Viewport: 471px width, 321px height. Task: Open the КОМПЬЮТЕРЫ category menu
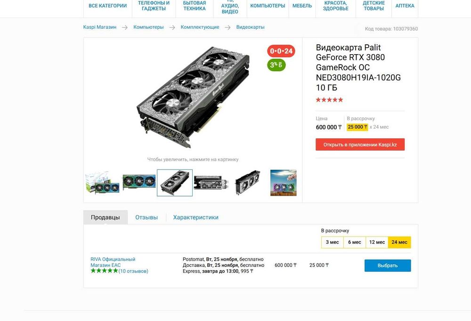[268, 6]
